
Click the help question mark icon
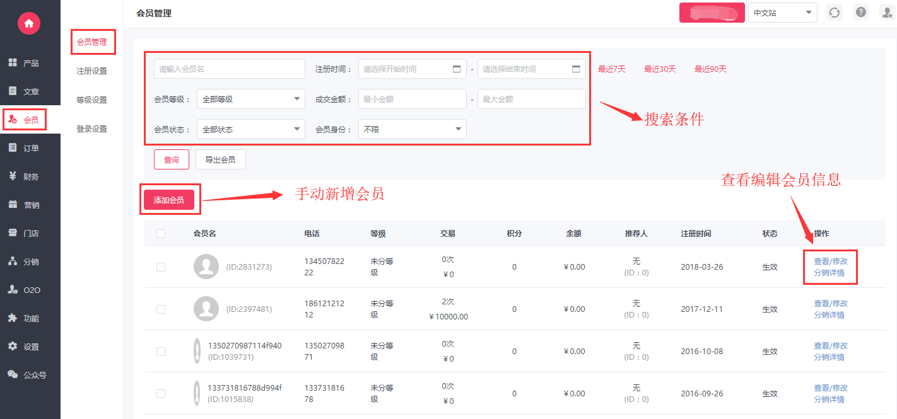click(860, 12)
